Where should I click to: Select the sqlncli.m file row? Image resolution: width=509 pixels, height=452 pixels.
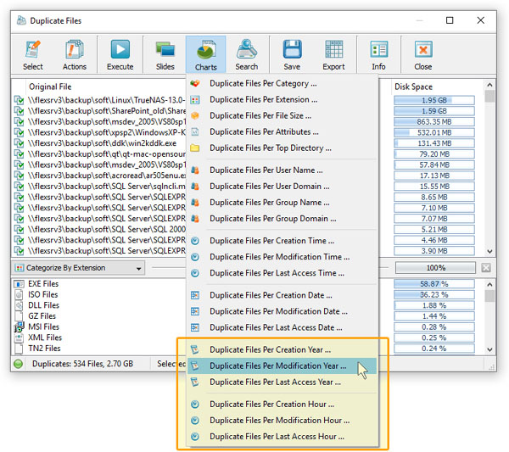coord(99,187)
